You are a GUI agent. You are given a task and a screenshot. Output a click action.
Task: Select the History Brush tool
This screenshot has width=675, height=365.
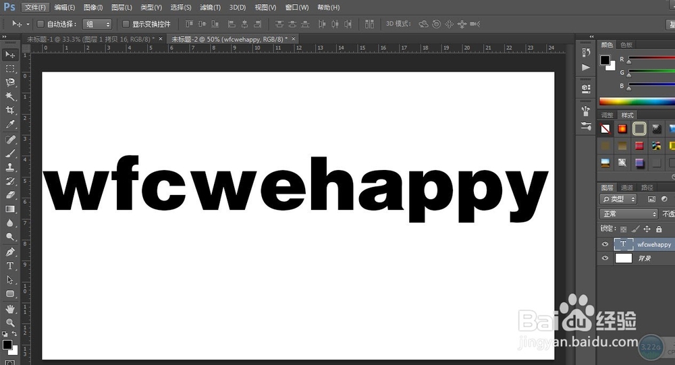tap(10, 181)
